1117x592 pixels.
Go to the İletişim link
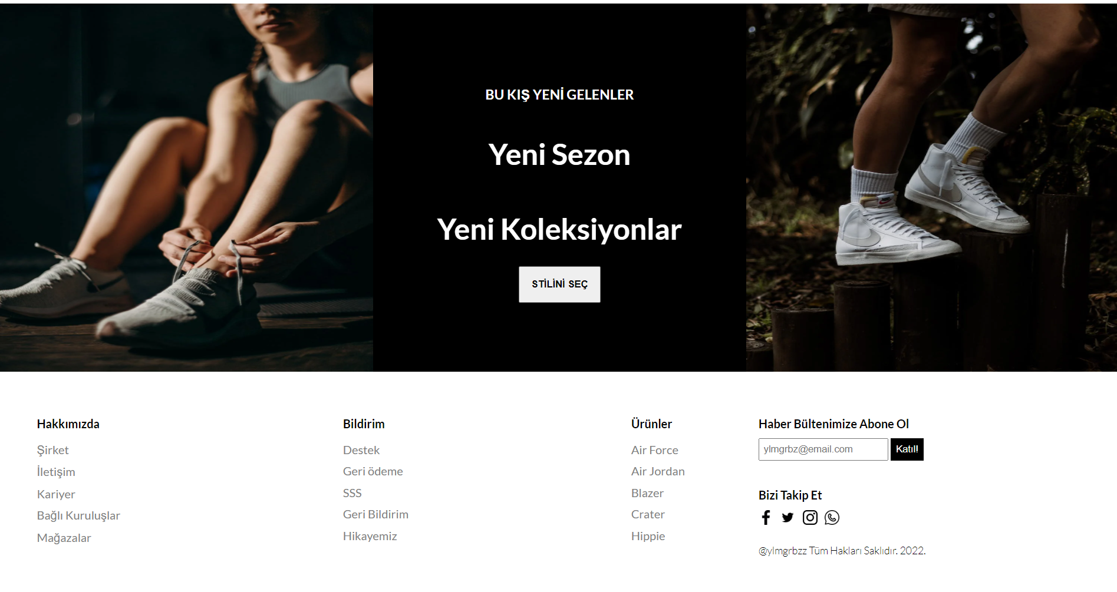(x=56, y=472)
